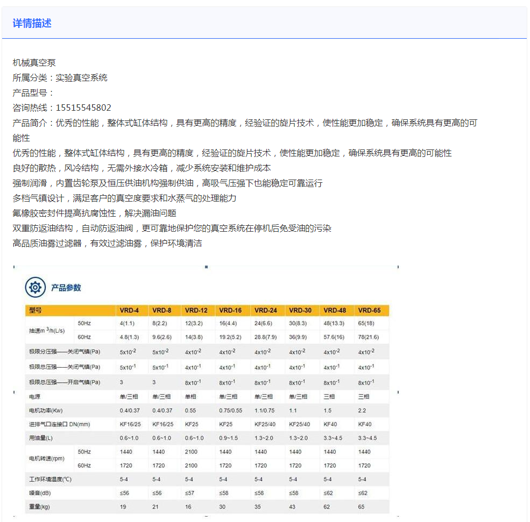The image size is (530, 522).
Task: Click the 产品参数 heading in the image
Action: point(66,288)
